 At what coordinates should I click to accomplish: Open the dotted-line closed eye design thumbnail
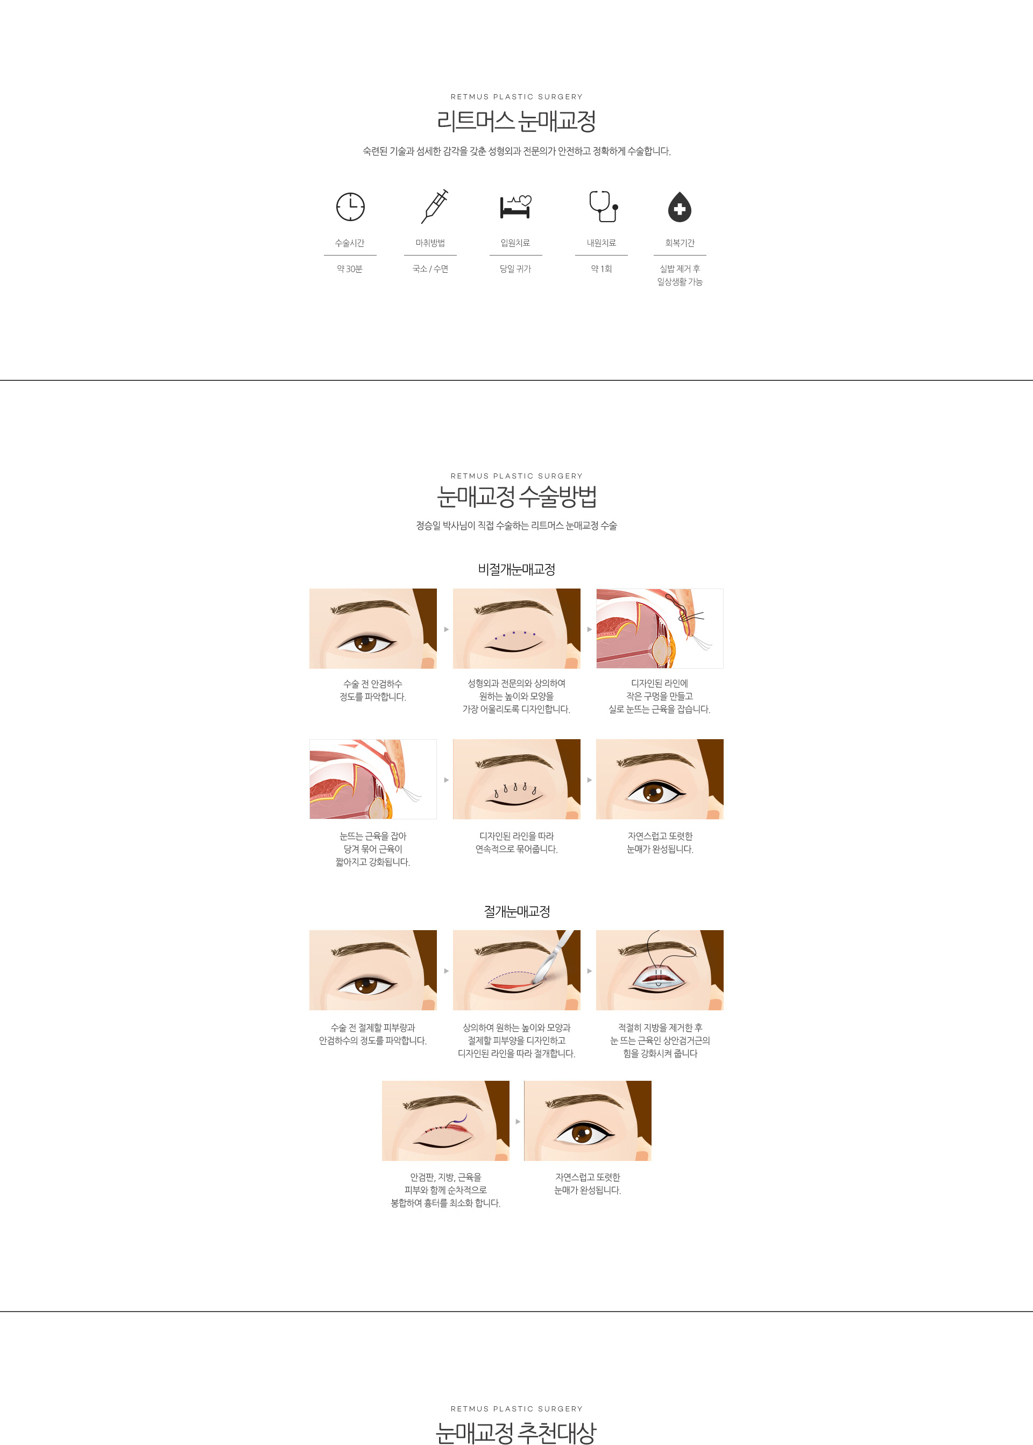coord(516,628)
